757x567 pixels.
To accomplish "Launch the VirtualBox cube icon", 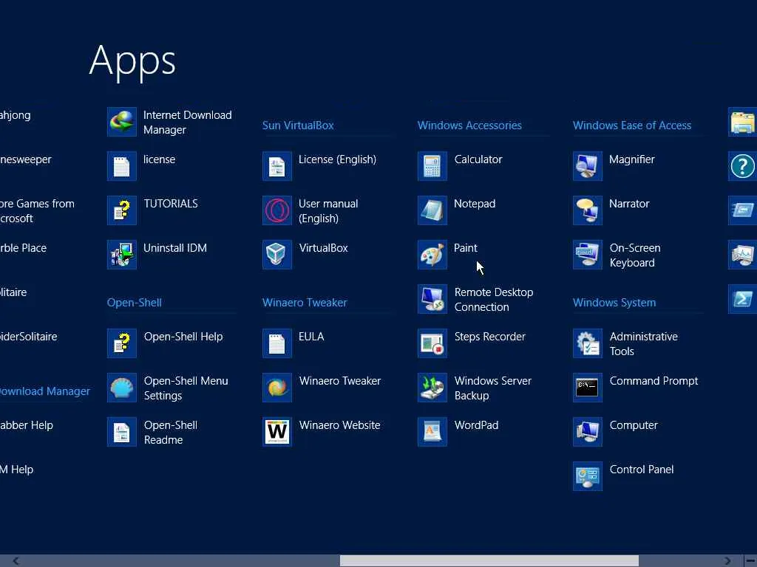I will point(277,255).
